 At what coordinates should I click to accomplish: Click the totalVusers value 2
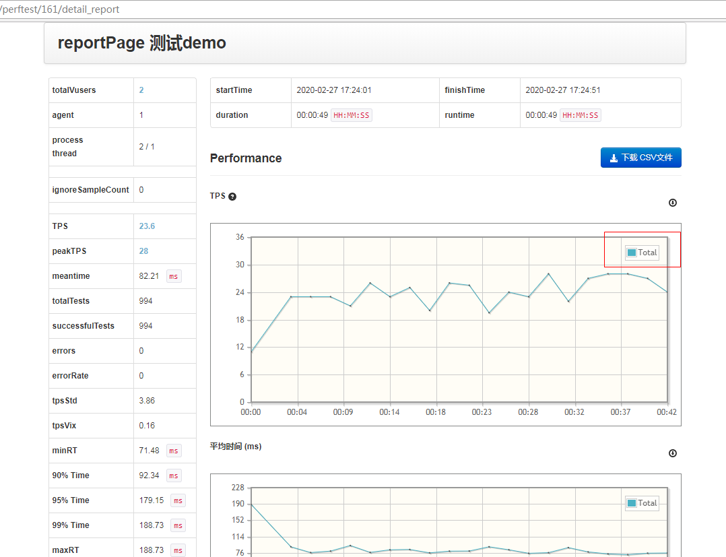[141, 90]
